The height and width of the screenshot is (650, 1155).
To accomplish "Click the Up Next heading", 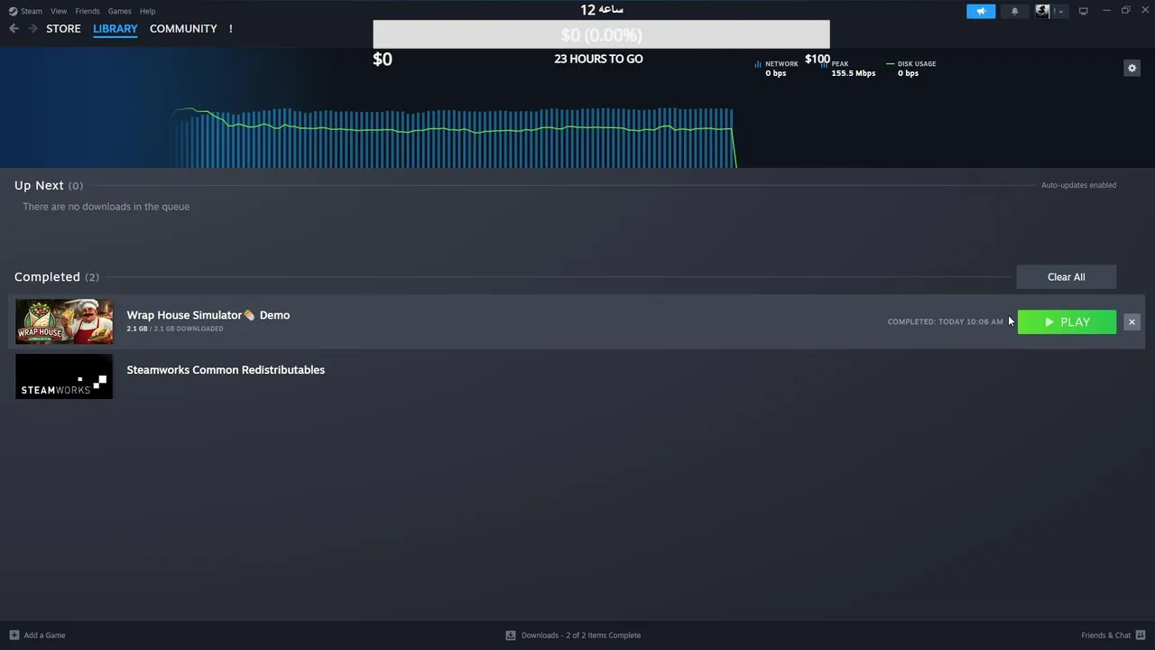I will click(x=39, y=185).
